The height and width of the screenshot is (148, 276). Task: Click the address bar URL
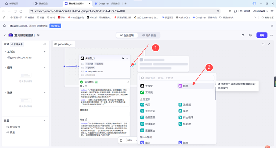[x=80, y=11]
